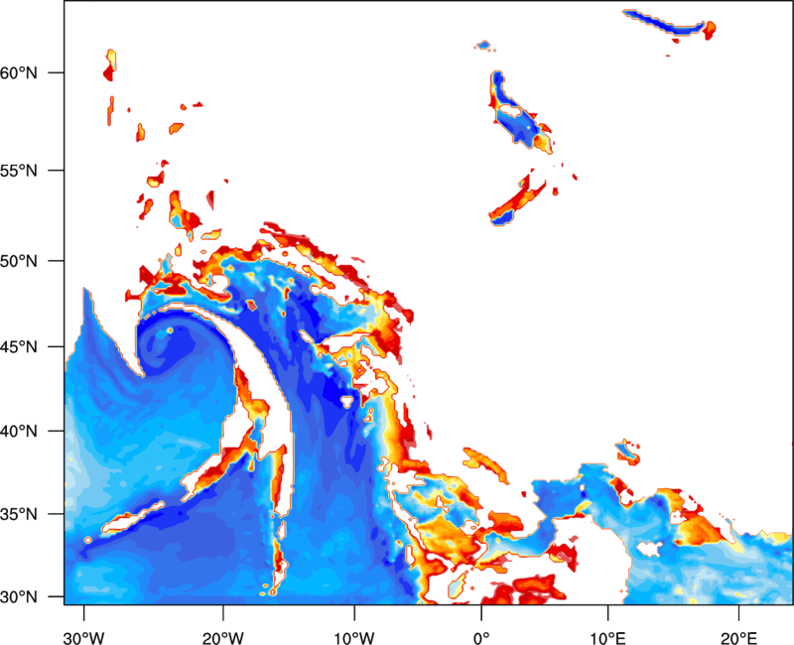Click the 30°N latitude label
Screen dimensions: 794x645
pyautogui.click(x=19, y=597)
